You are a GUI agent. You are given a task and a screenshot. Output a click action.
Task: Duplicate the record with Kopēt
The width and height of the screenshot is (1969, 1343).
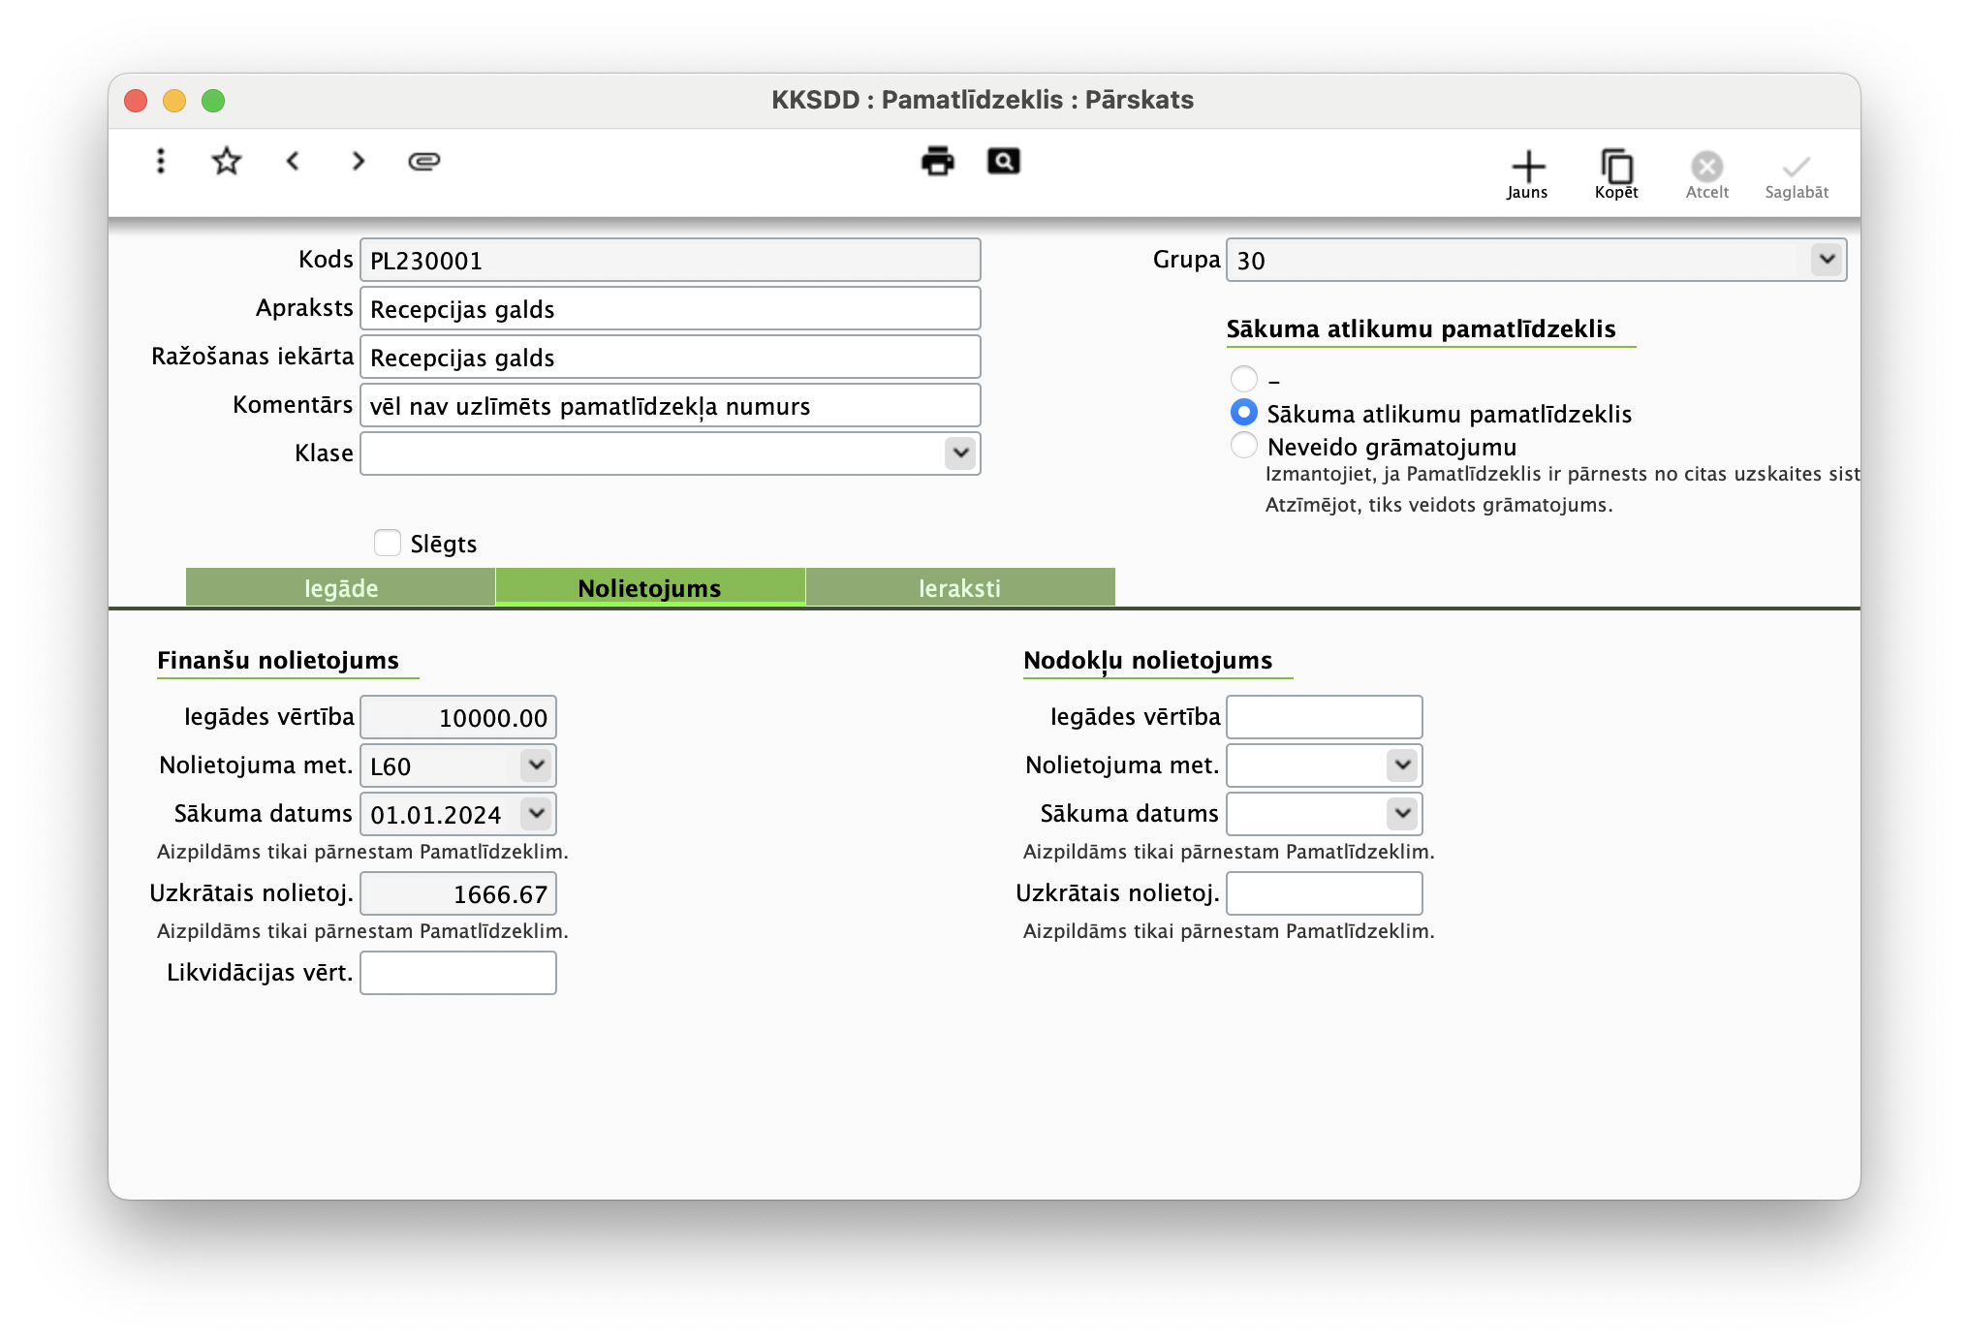[1616, 174]
